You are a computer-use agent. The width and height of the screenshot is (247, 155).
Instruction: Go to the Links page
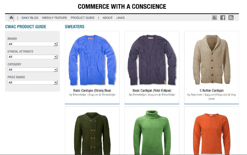pyautogui.click(x=120, y=18)
